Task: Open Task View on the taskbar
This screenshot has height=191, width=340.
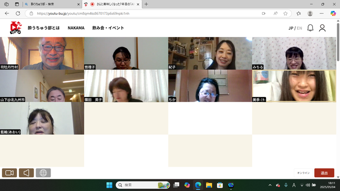Action: [x=176, y=185]
